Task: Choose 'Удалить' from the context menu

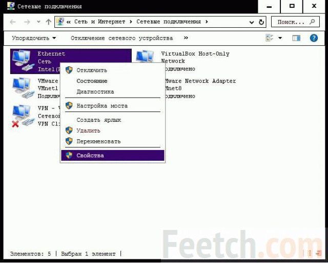Action: point(113,130)
